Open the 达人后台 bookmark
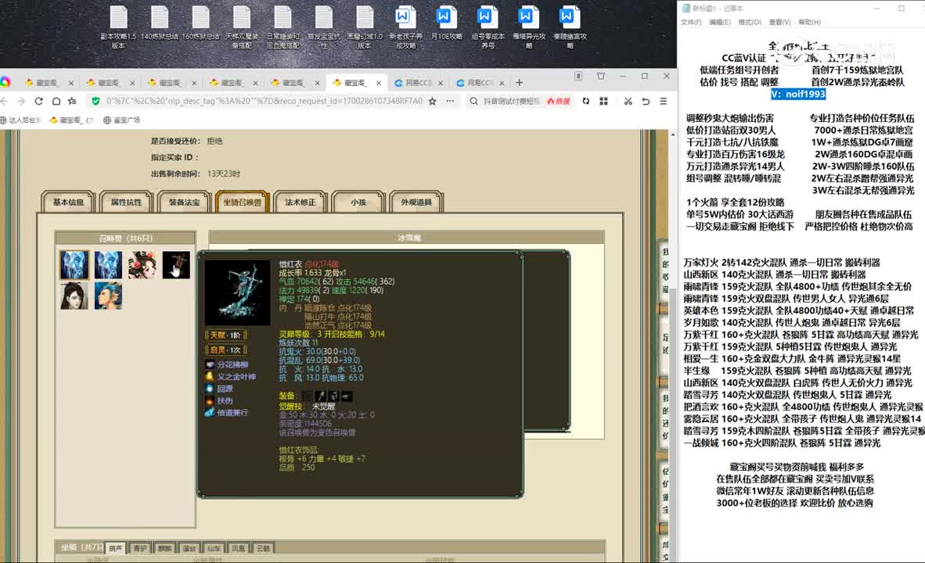This screenshot has width=925, height=563. [x=20, y=120]
